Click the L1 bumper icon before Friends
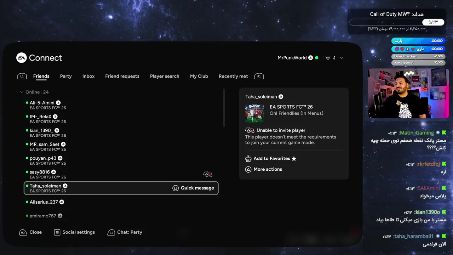 point(22,76)
